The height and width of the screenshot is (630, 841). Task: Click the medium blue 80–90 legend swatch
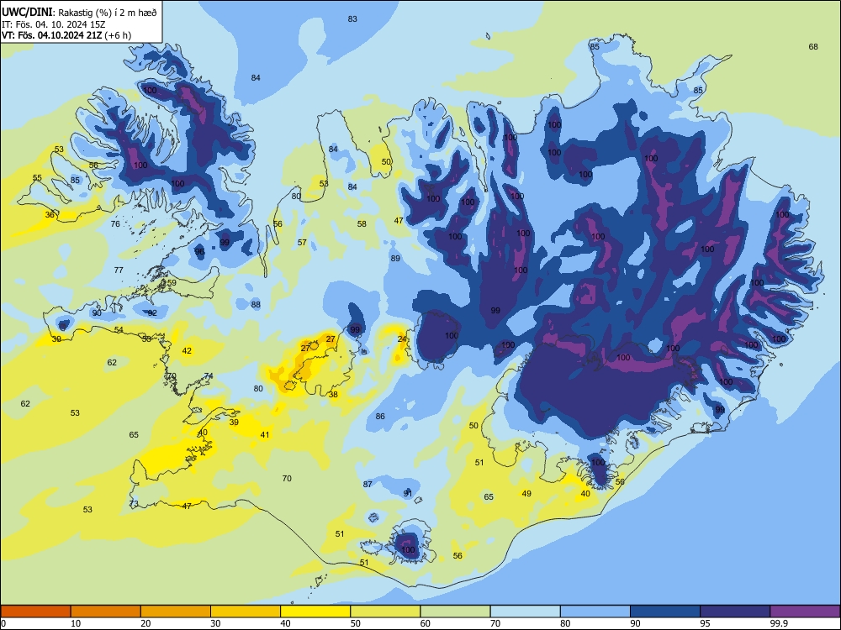(x=595, y=612)
